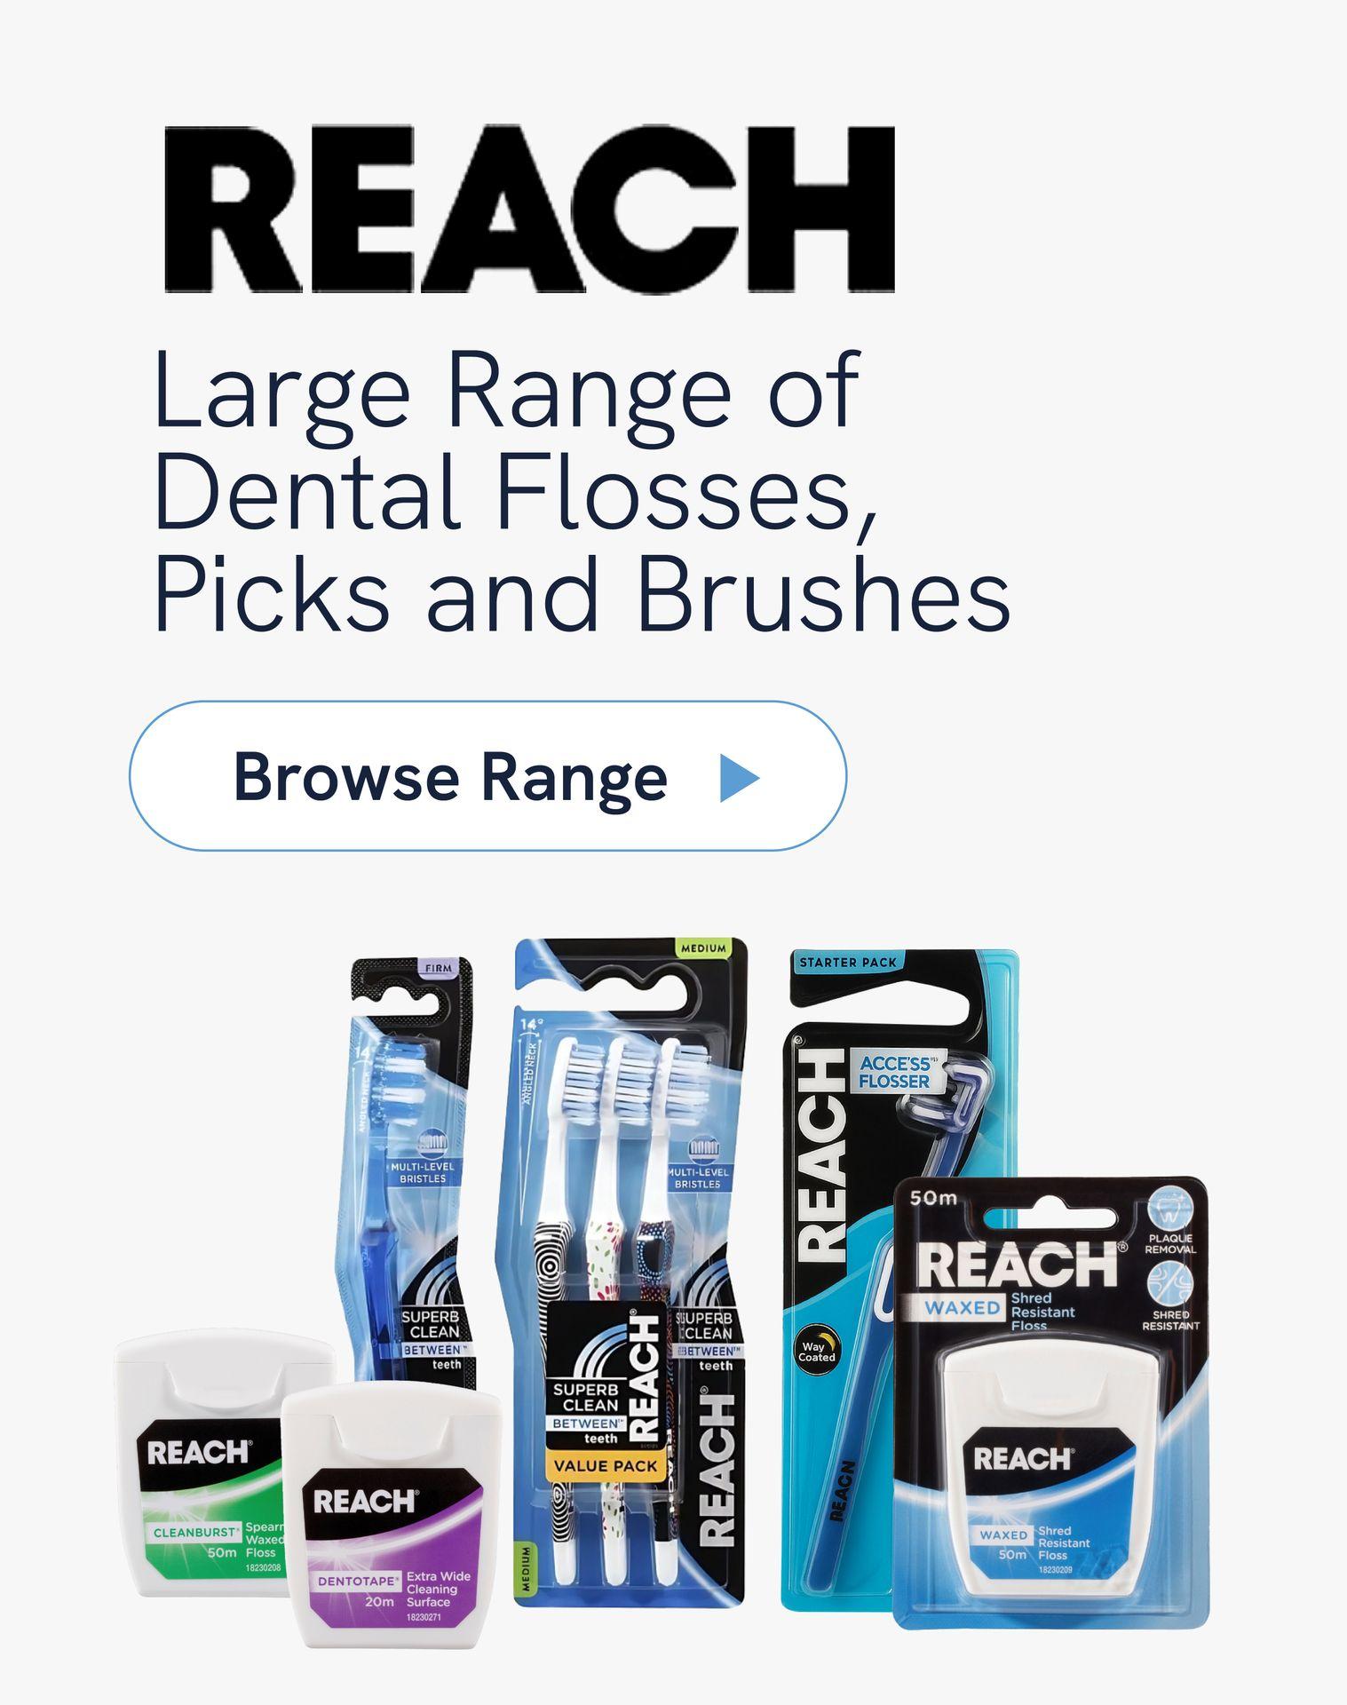
Task: Click the Access Flosser label badge
Action: 894,1073
